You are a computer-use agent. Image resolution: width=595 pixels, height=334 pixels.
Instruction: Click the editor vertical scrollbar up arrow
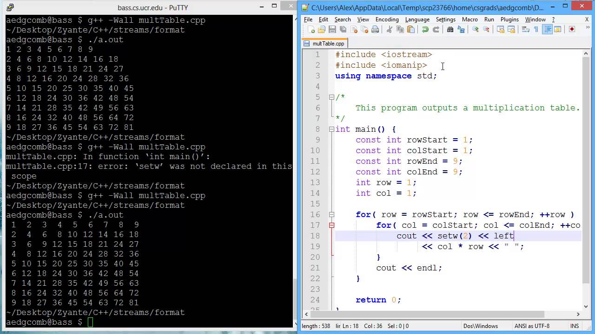coord(586,53)
